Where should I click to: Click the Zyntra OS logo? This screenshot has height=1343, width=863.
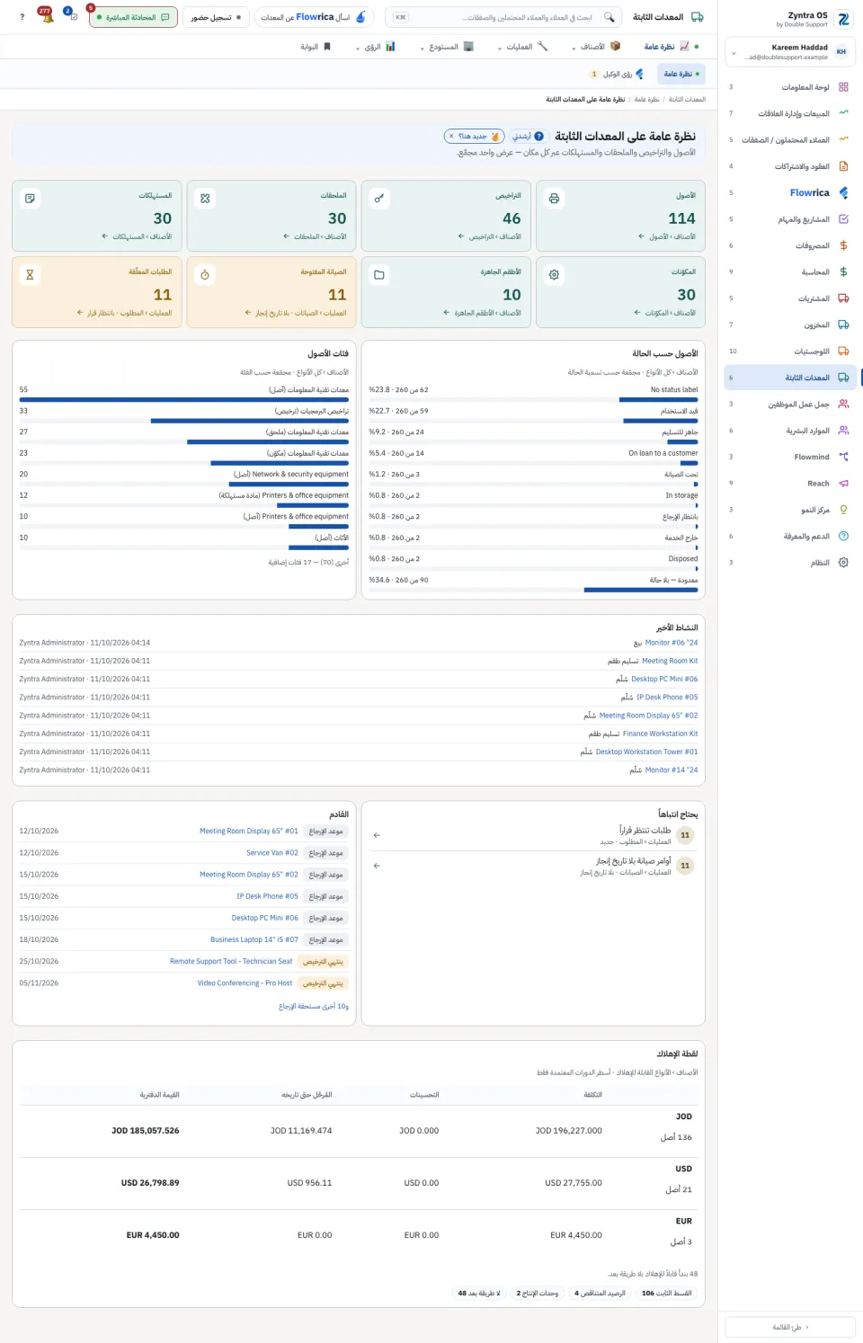click(843, 19)
